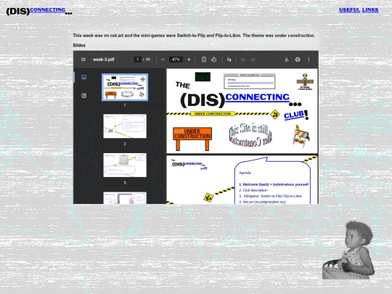
Task: Click the yellow UNDER CONSTRUCTION tape label
Action: 213,114
